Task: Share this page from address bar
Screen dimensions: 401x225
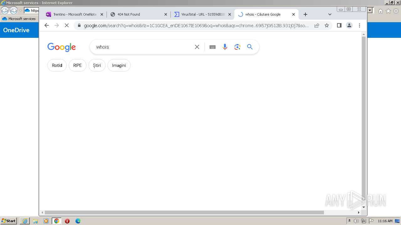Action: (x=317, y=25)
